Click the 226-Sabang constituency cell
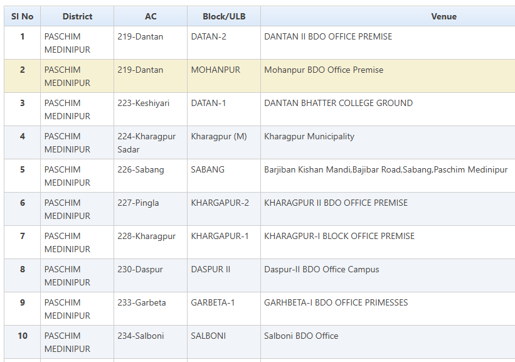 141,170
